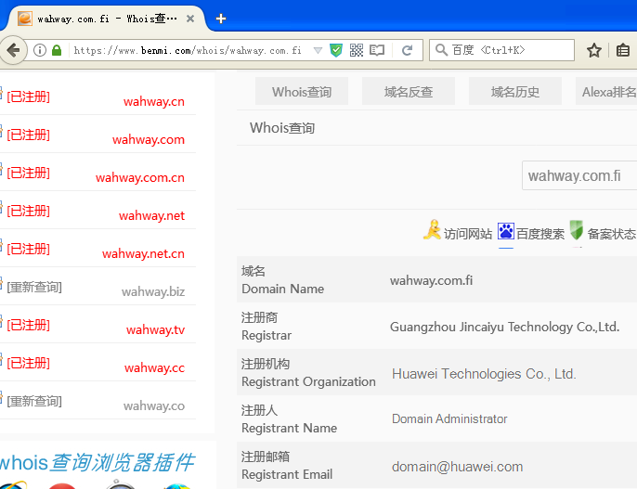Select the domain@huawei.com email value

point(458,467)
